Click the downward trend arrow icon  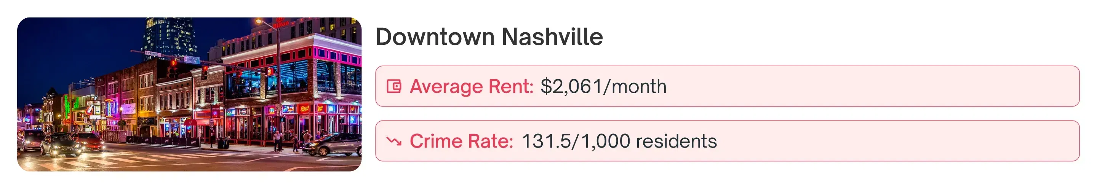click(393, 141)
